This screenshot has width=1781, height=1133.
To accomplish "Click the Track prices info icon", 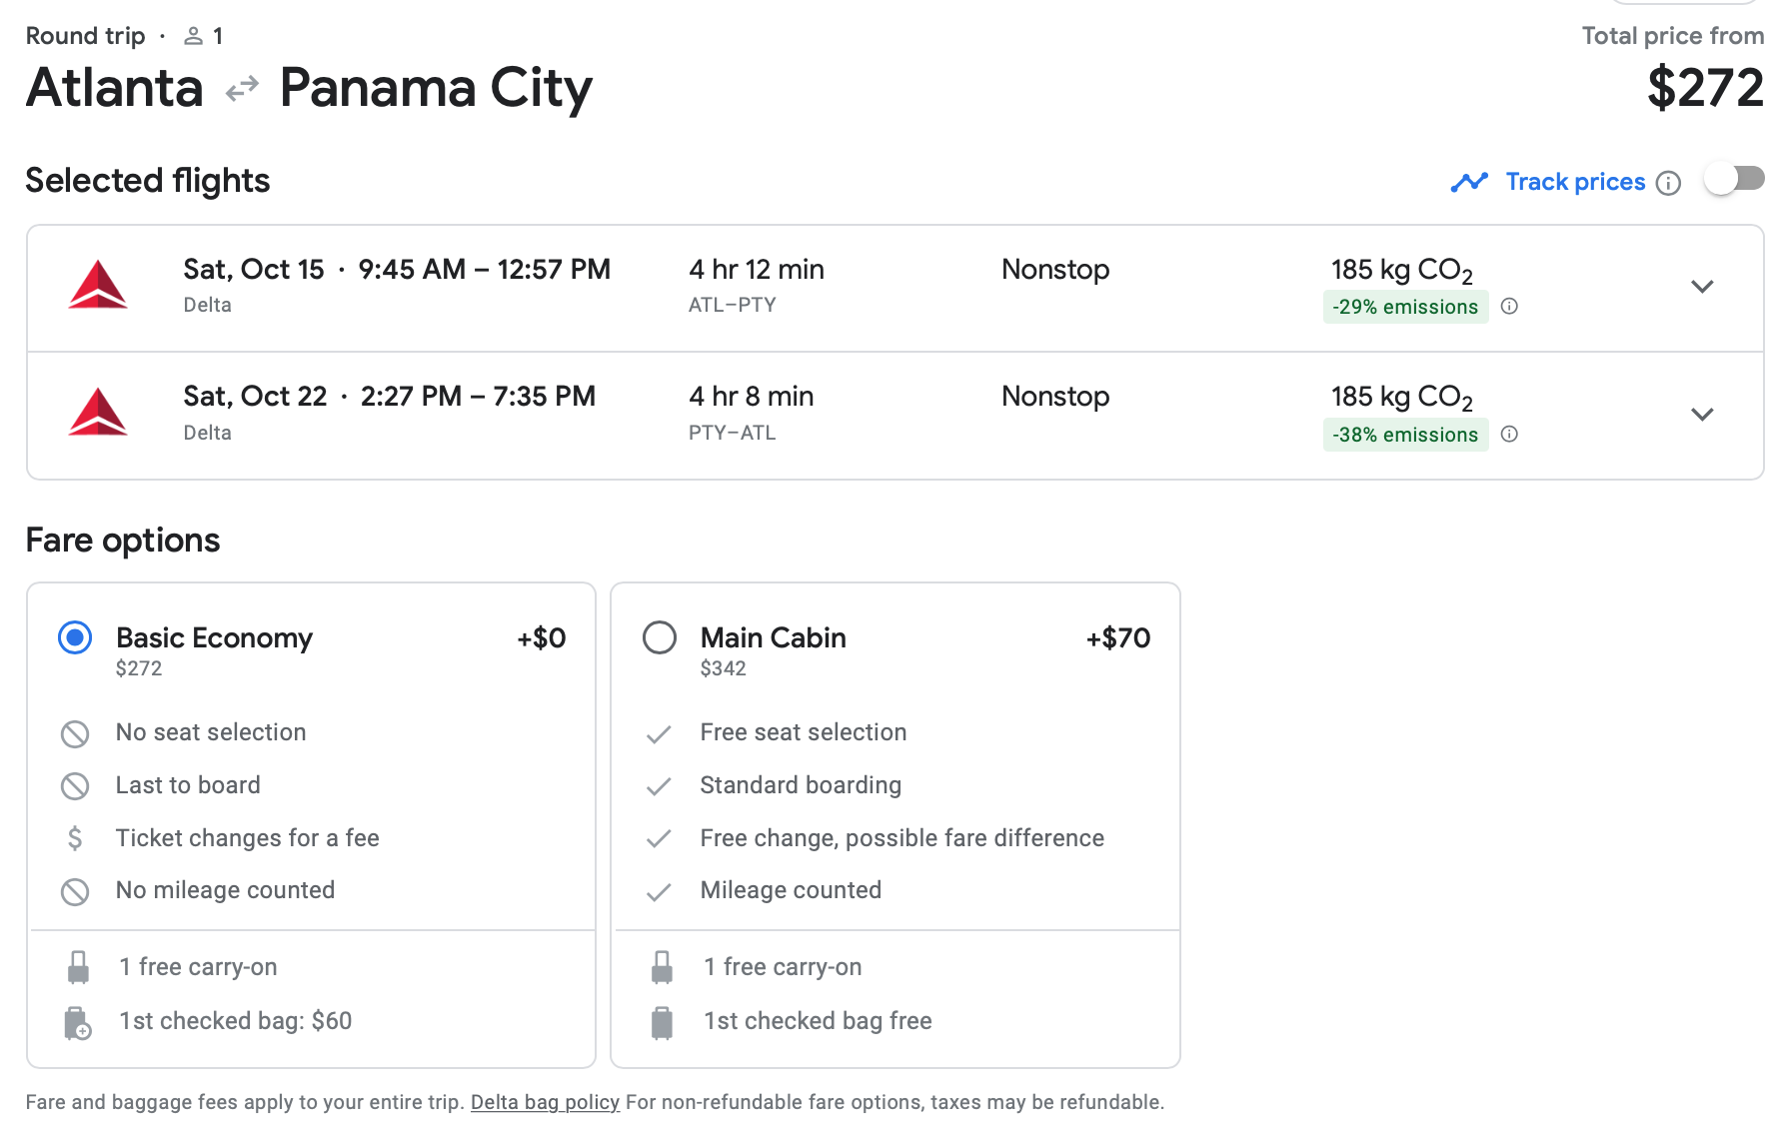I will pyautogui.click(x=1668, y=183).
